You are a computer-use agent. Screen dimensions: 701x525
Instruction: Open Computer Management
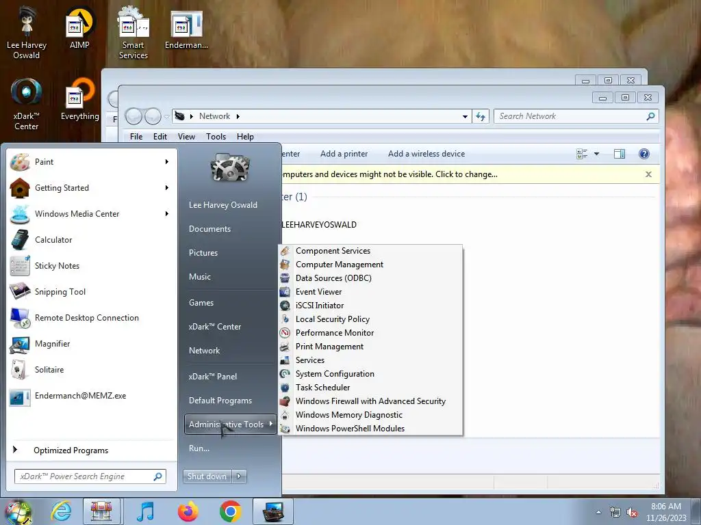[x=370, y=265]
